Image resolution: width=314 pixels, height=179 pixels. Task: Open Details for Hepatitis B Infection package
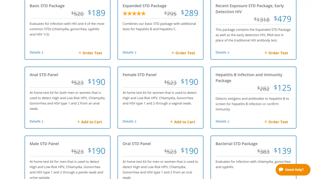pyautogui.click(x=222, y=121)
